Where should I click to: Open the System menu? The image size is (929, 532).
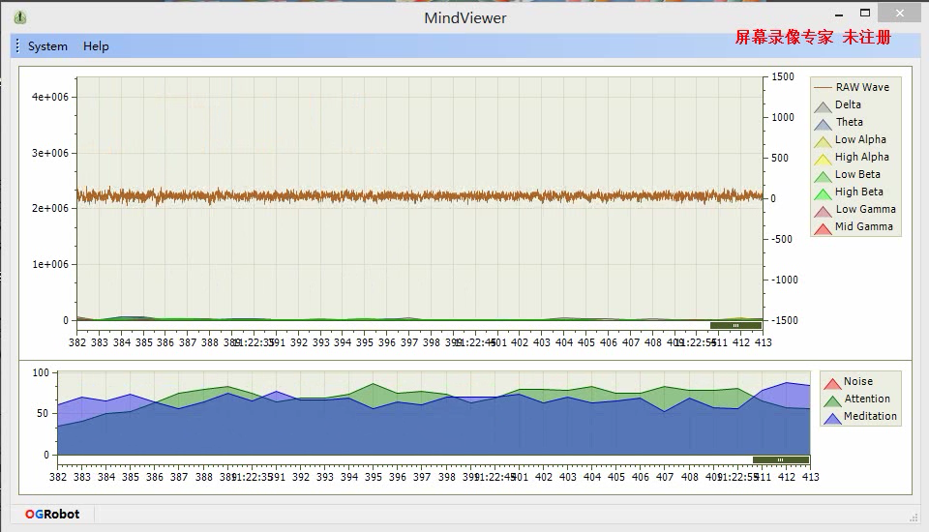(x=47, y=46)
